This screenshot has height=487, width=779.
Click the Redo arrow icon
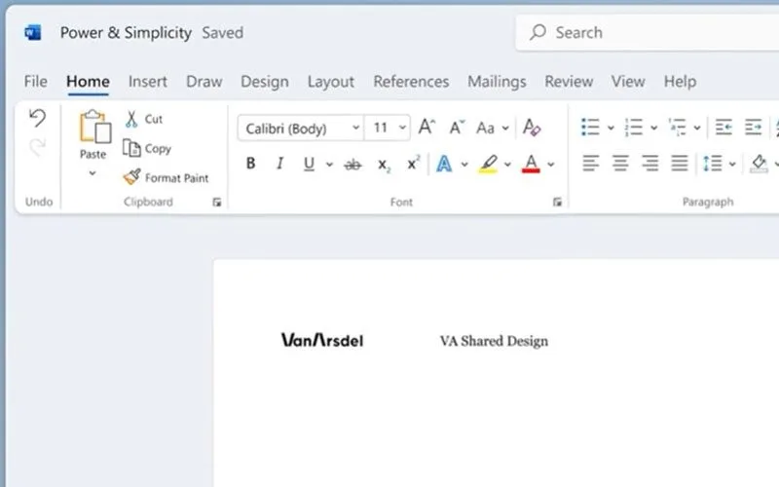pos(37,147)
